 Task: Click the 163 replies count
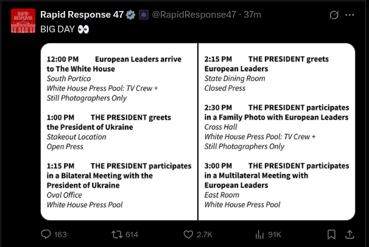[60, 234]
